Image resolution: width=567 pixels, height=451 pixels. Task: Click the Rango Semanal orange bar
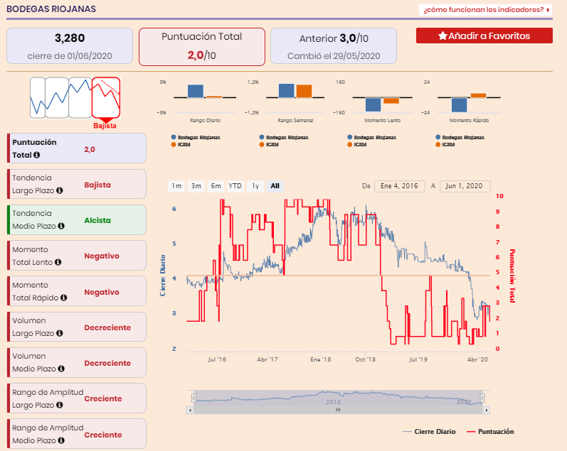[x=304, y=91]
